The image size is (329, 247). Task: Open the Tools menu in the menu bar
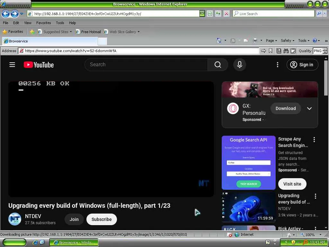tap(60, 23)
